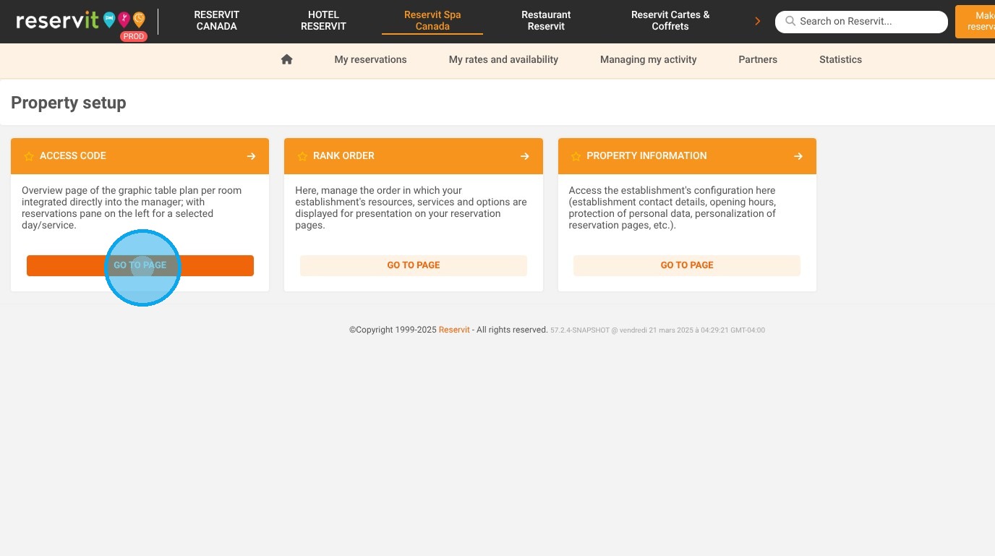This screenshot has height=556, width=995.
Task: Click the arrow on ACCESS CODE header
Action: tap(251, 156)
